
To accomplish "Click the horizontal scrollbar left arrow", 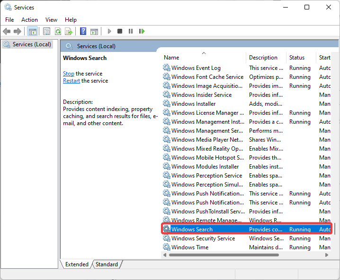I will (x=165, y=255).
